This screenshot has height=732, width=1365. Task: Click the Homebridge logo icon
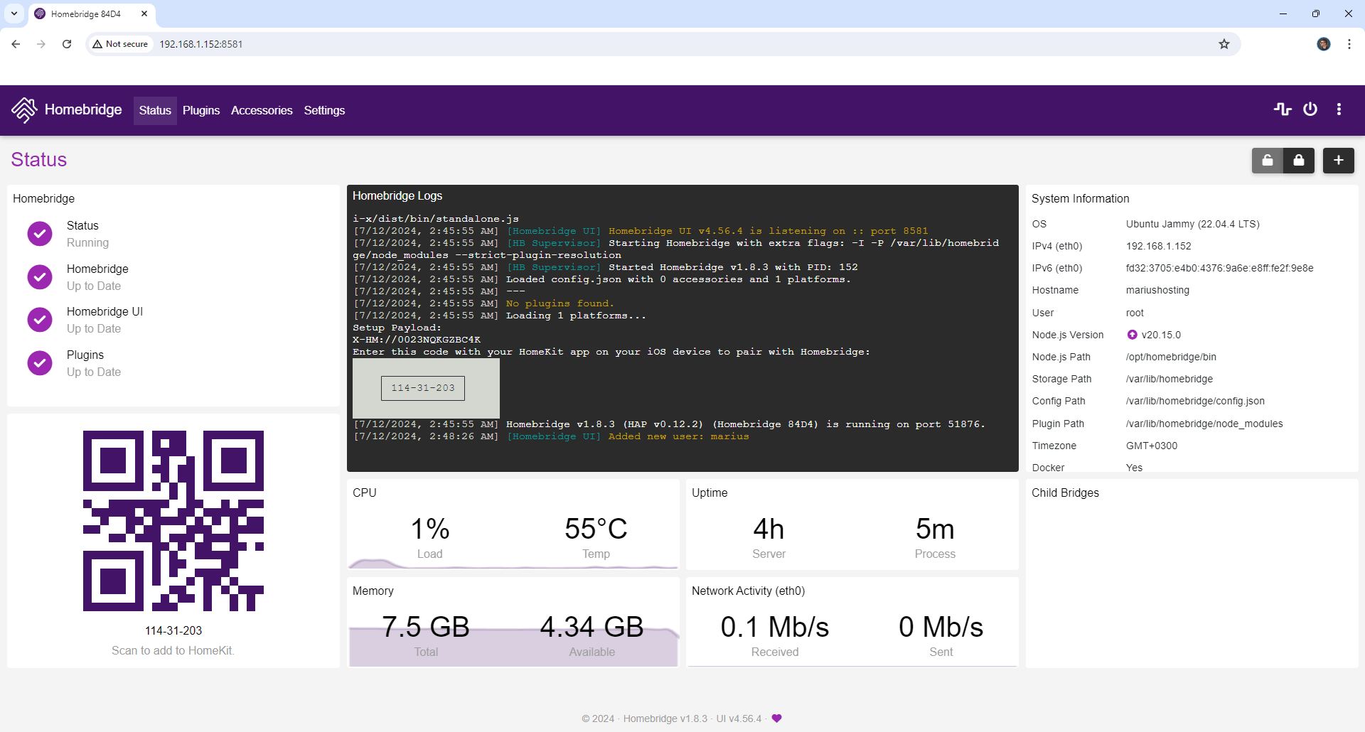(24, 110)
